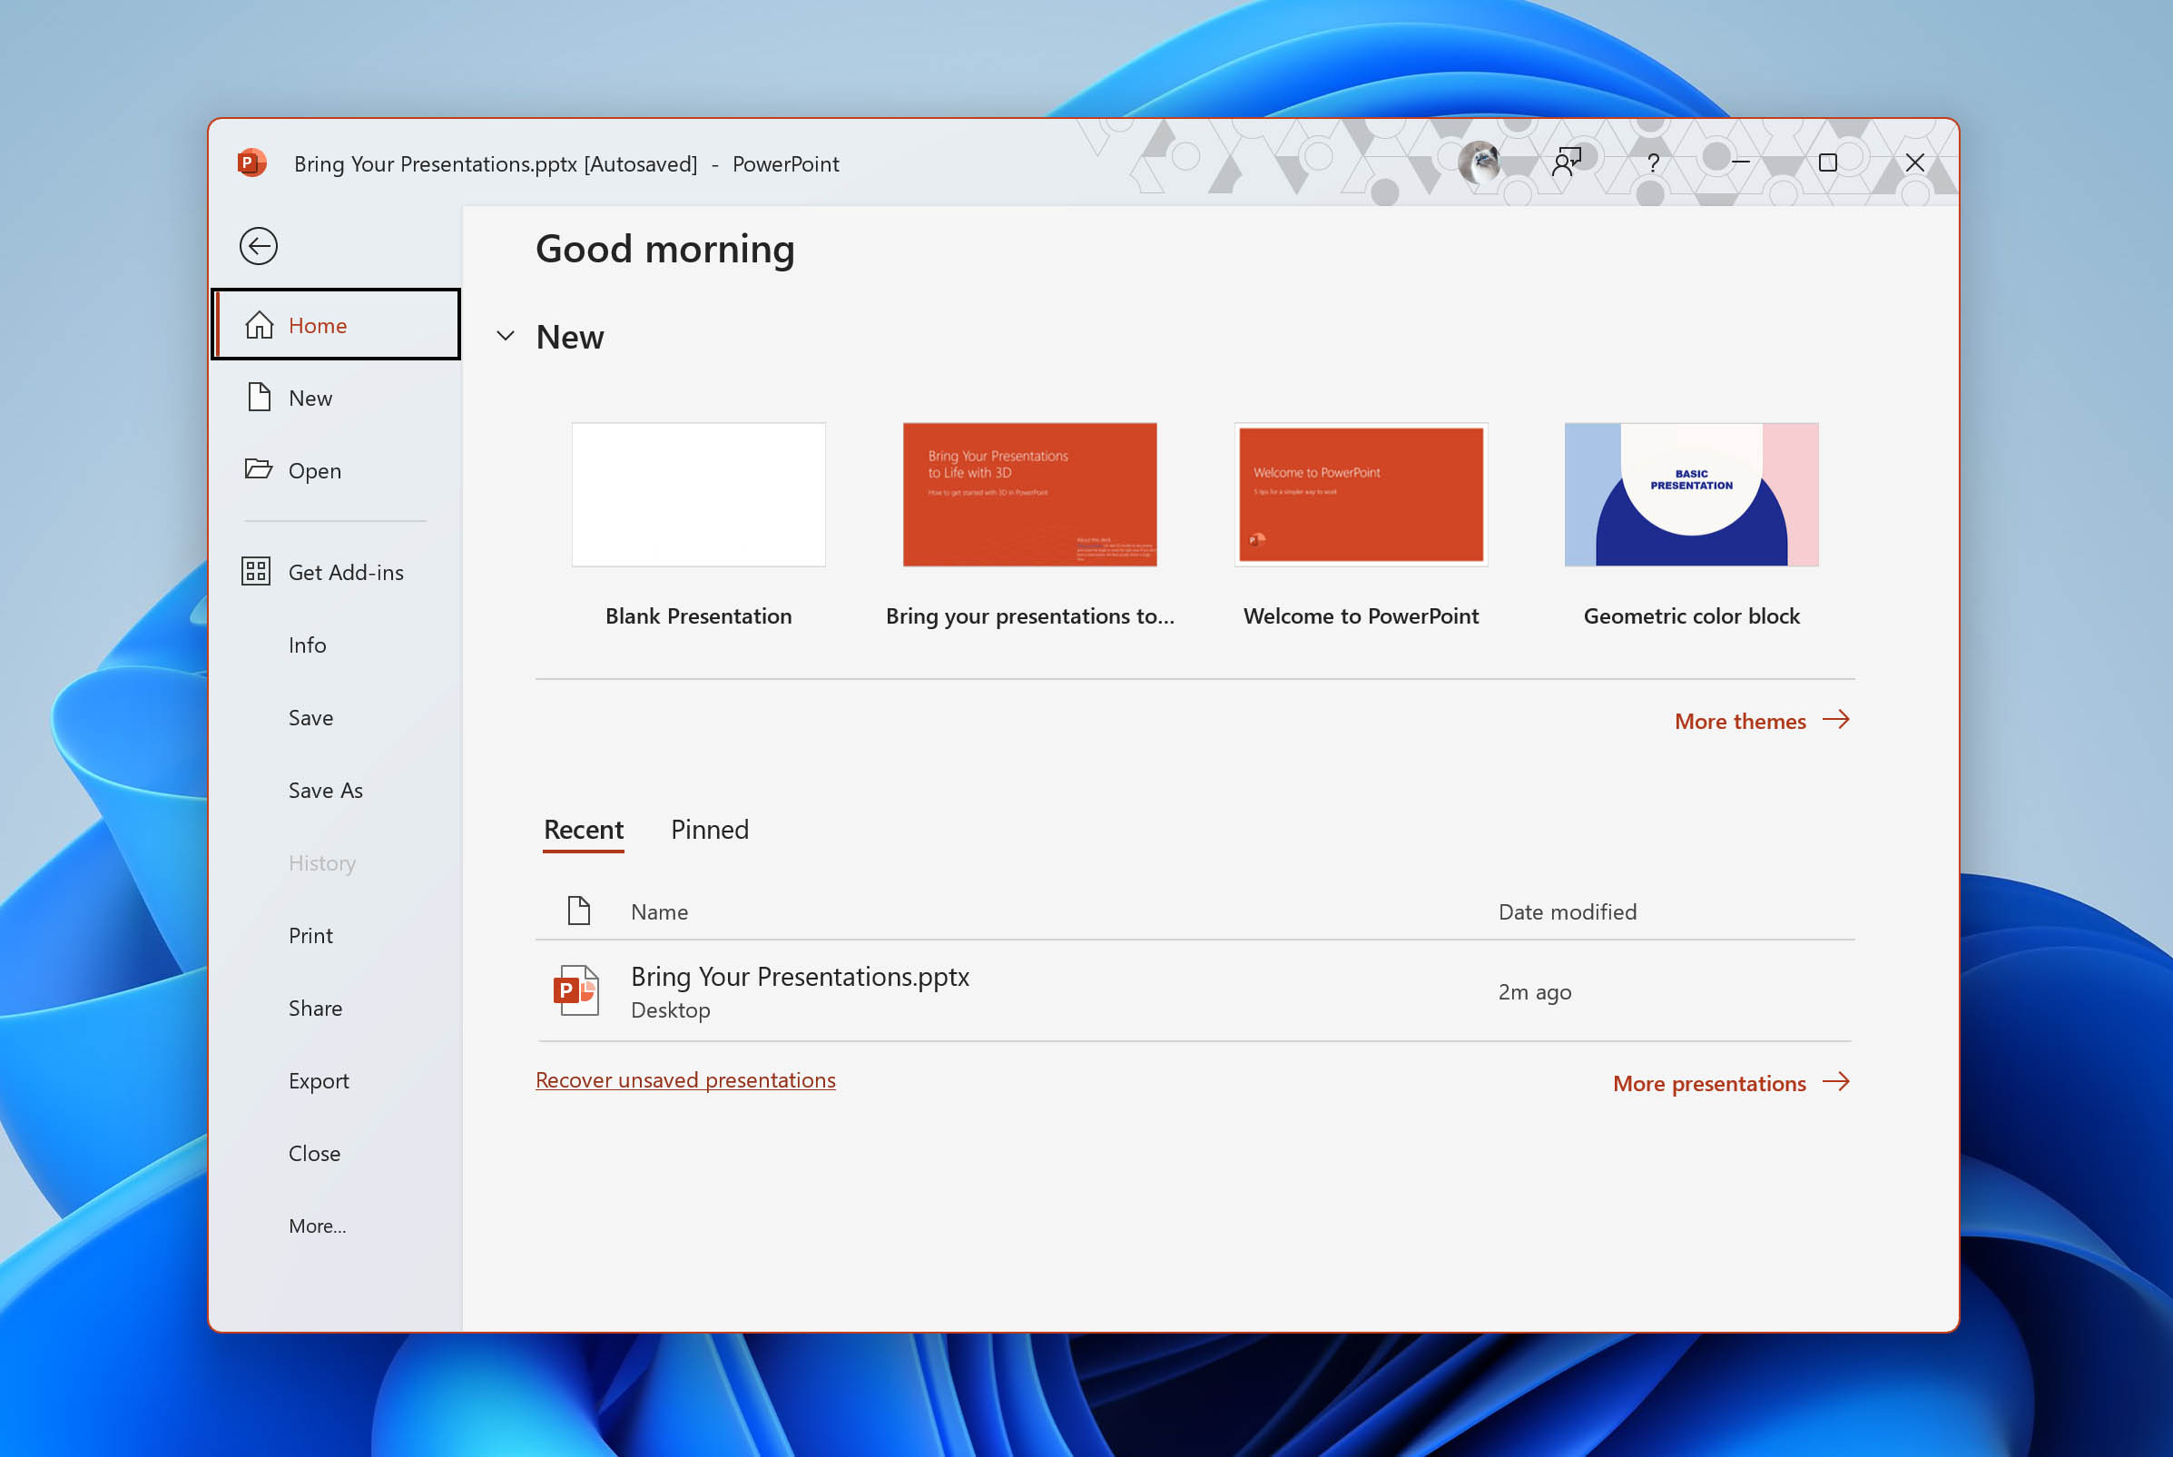Image resolution: width=2173 pixels, height=1457 pixels.
Task: Click the PowerPoint file icon beside Bring Your Presentations.pptx
Action: tap(575, 990)
